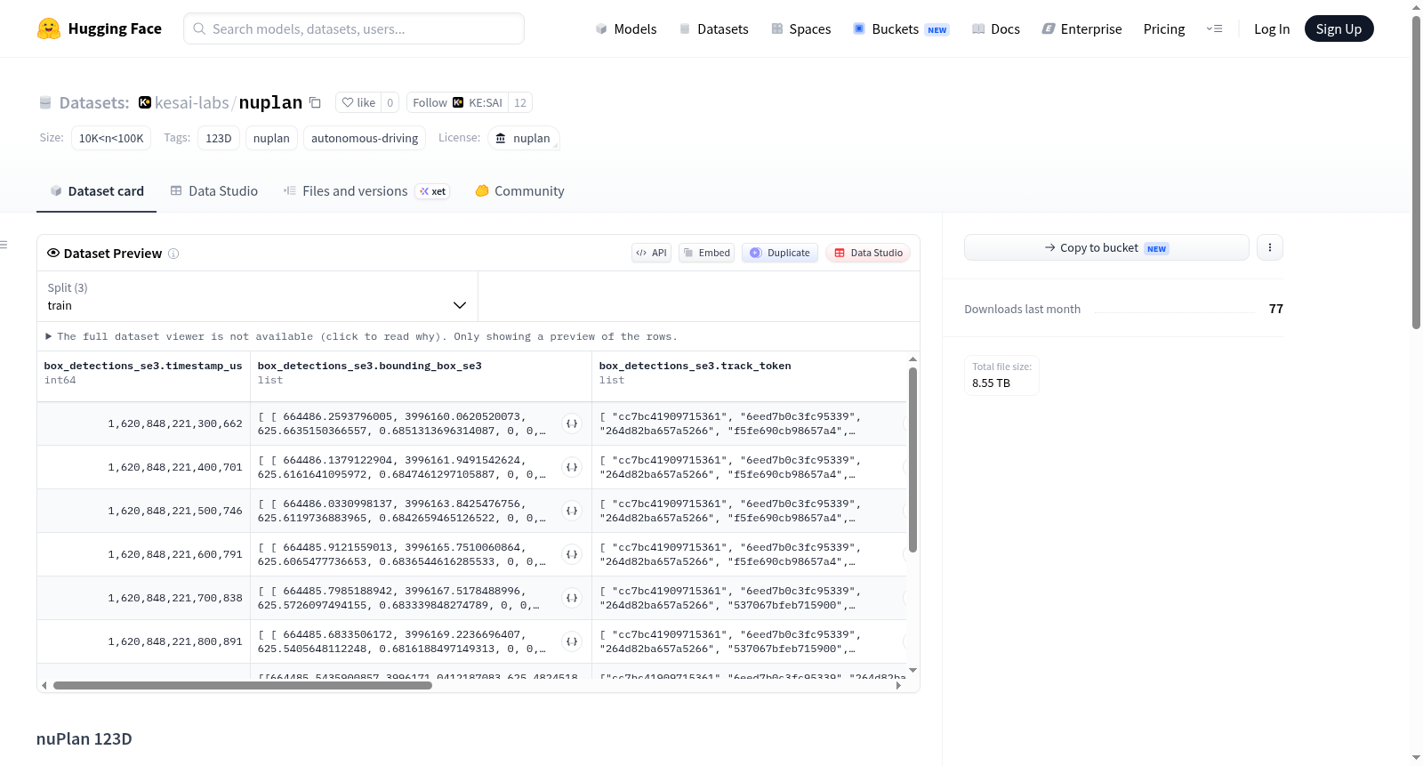The width and height of the screenshot is (1423, 766).
Task: Switch to the Data Studio tab
Action: tap(214, 191)
